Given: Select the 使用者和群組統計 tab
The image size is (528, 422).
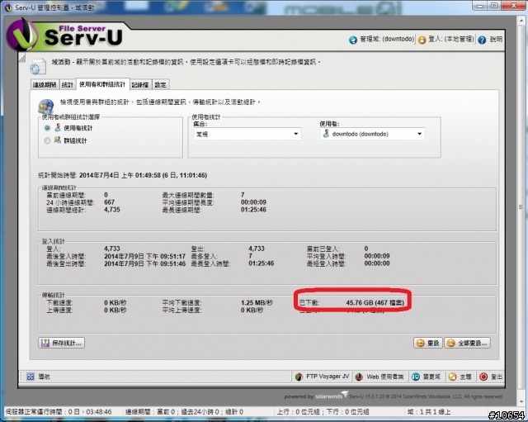Looking at the screenshot, I should click(x=102, y=84).
